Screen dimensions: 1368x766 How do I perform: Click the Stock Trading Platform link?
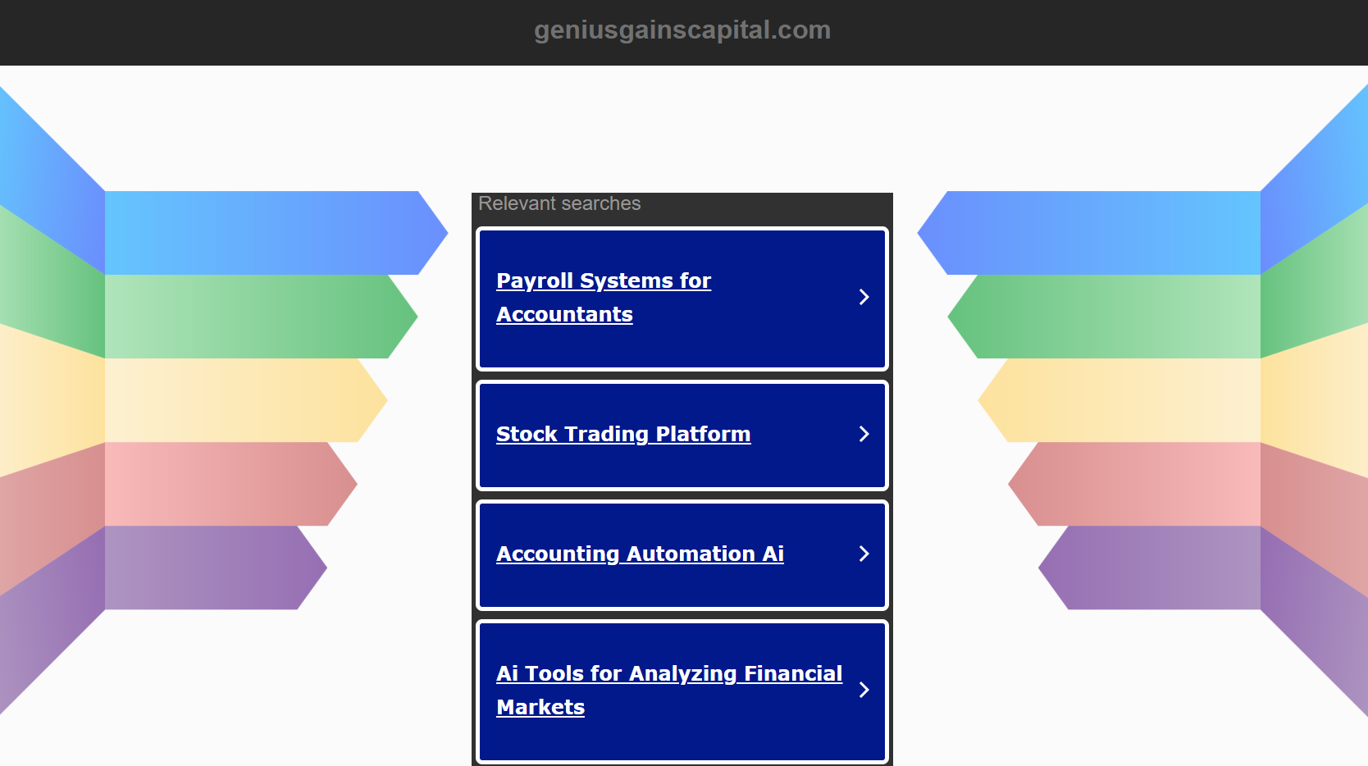(623, 434)
